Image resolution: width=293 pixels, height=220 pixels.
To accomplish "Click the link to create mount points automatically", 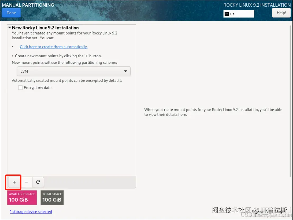I will [54, 47].
